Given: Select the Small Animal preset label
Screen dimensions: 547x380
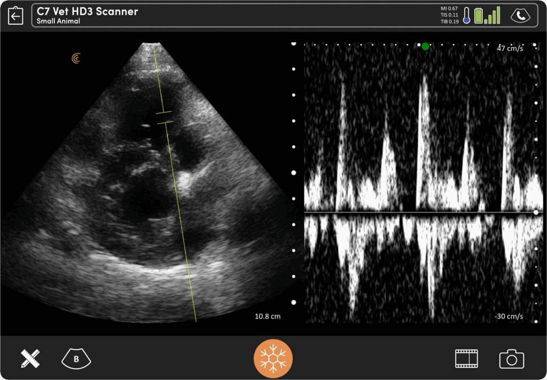Looking at the screenshot, I should (58, 21).
